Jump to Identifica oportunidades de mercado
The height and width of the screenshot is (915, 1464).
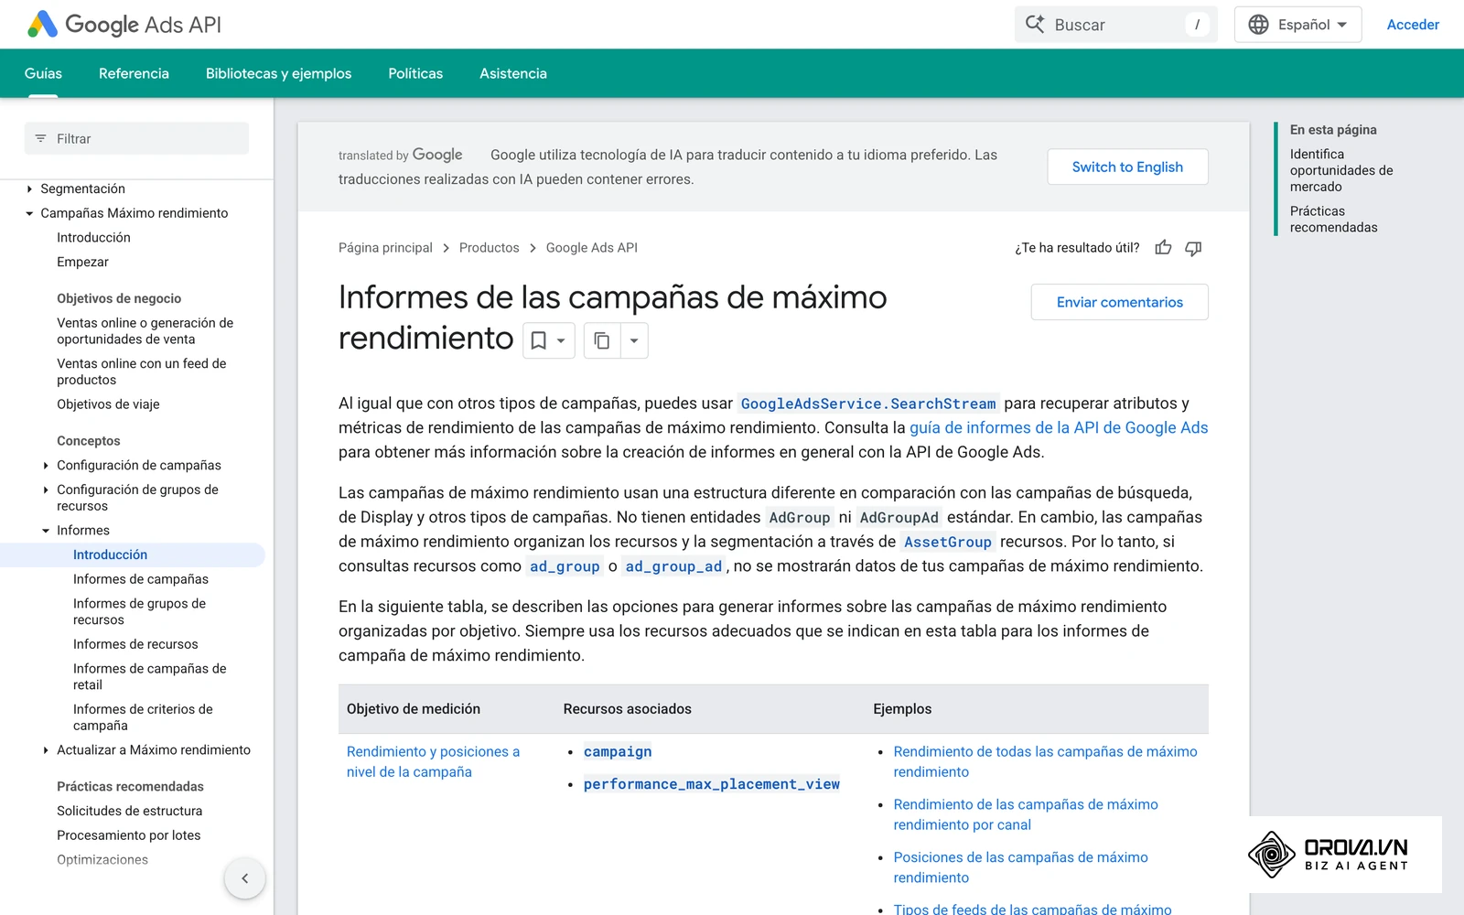1341,170
